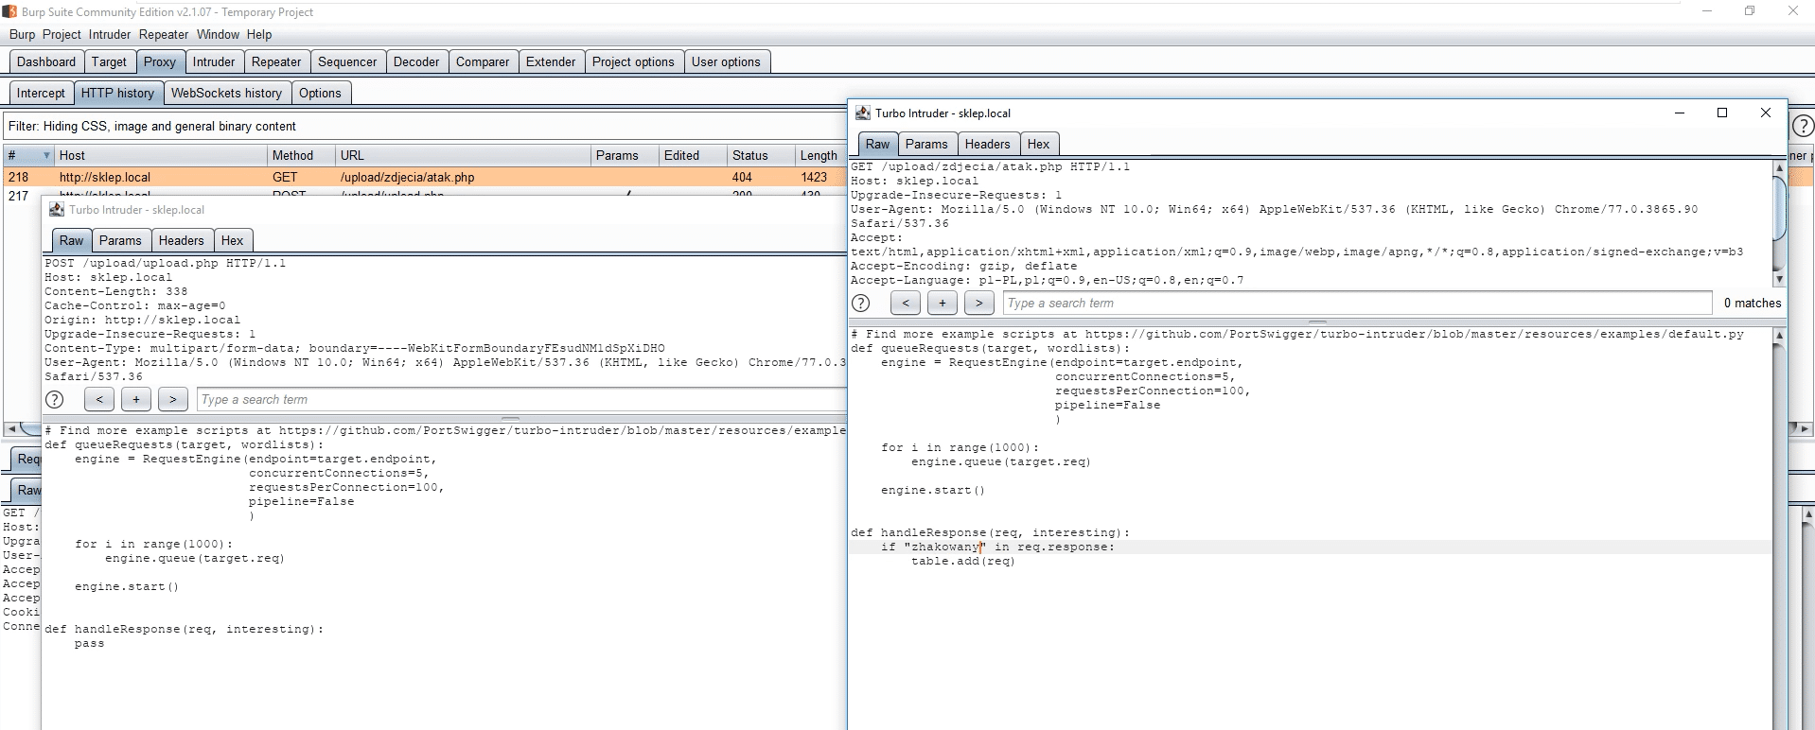This screenshot has height=730, width=1815.
Task: Click help icon in front Turbo Intruder search bar
Action: tap(860, 304)
